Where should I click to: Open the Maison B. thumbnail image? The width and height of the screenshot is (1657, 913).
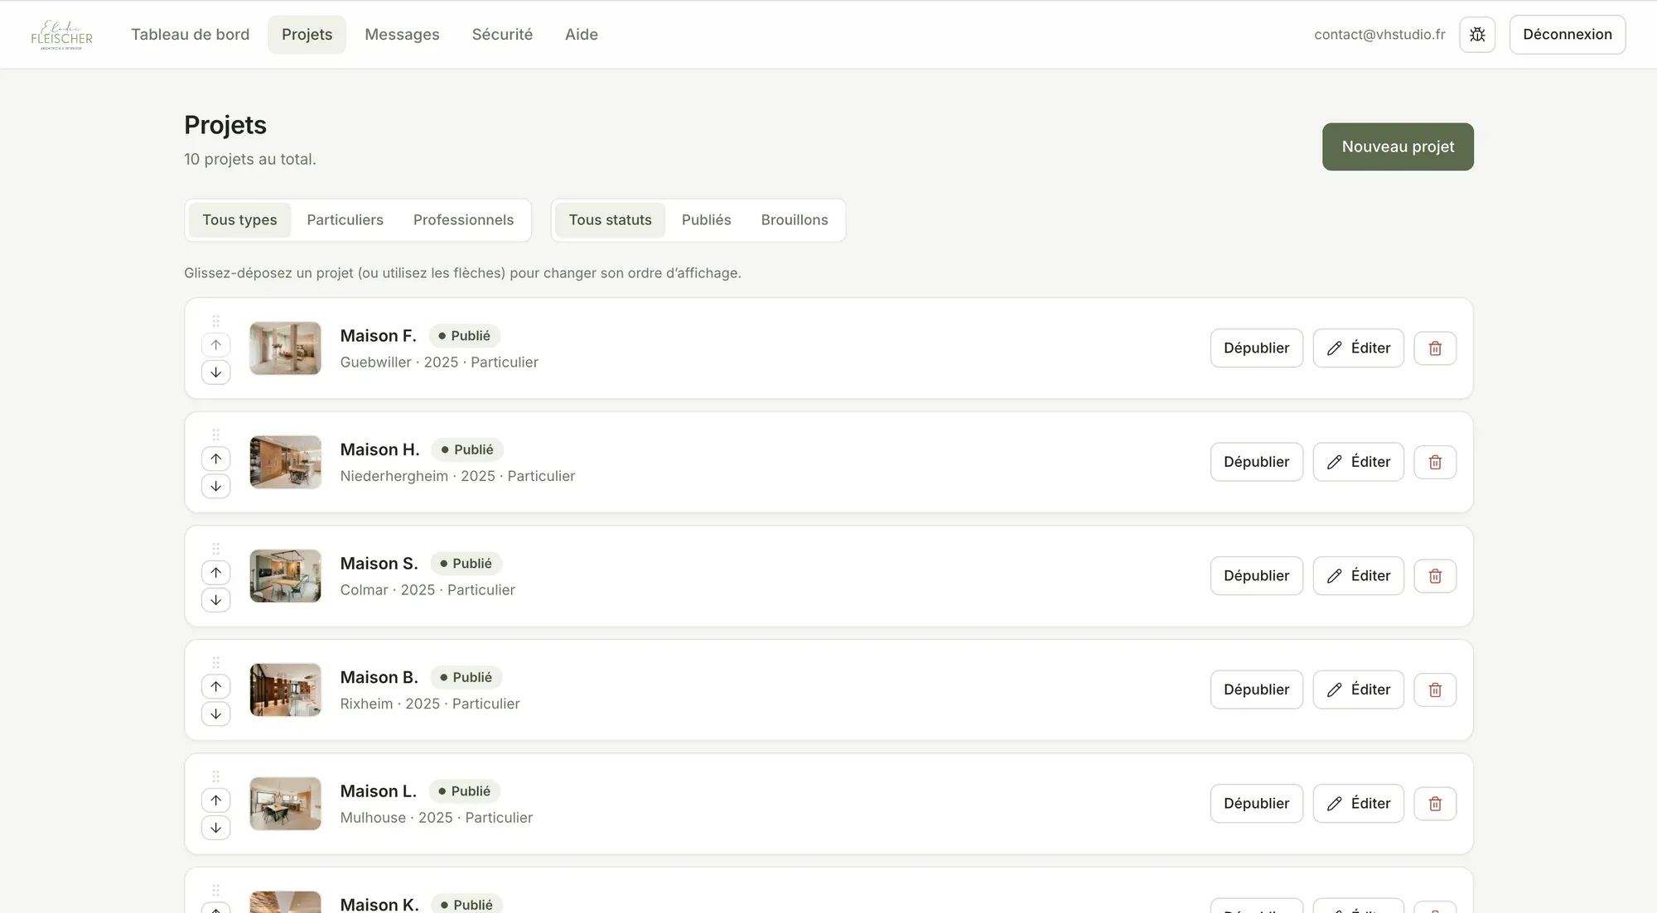pyautogui.click(x=285, y=690)
